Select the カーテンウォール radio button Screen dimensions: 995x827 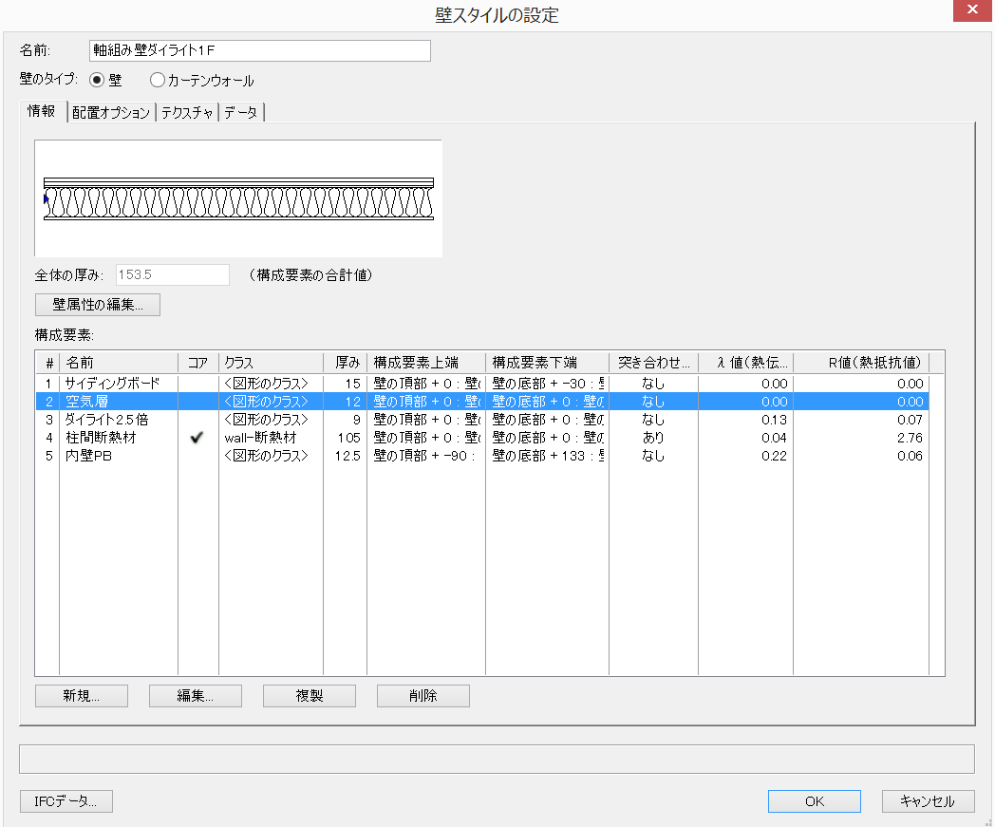click(158, 81)
